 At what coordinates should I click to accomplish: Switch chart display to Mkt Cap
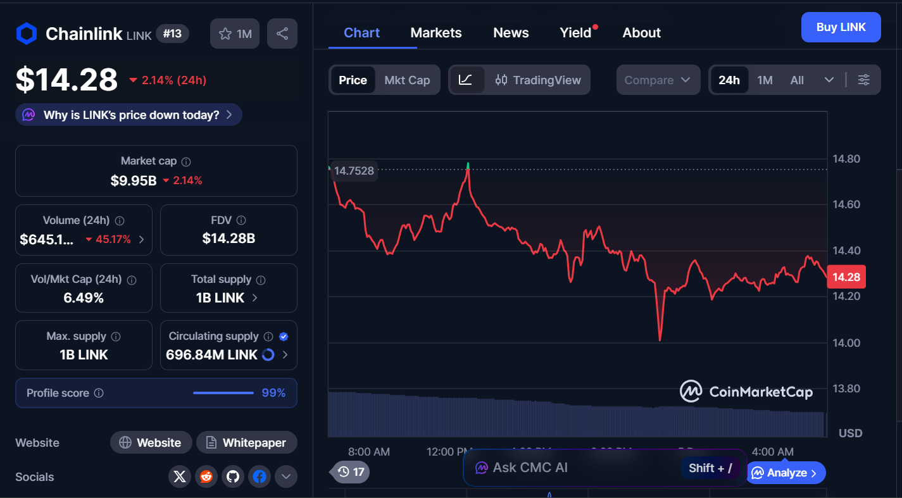(407, 80)
